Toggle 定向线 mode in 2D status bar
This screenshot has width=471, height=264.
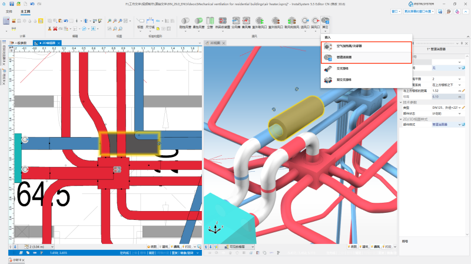tap(124, 253)
